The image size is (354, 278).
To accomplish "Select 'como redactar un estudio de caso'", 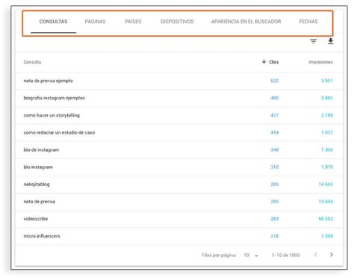I will [59, 132].
